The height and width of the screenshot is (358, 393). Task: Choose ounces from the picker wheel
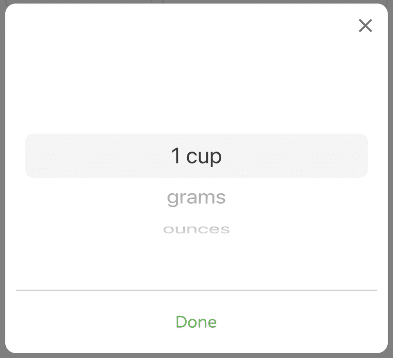[196, 229]
